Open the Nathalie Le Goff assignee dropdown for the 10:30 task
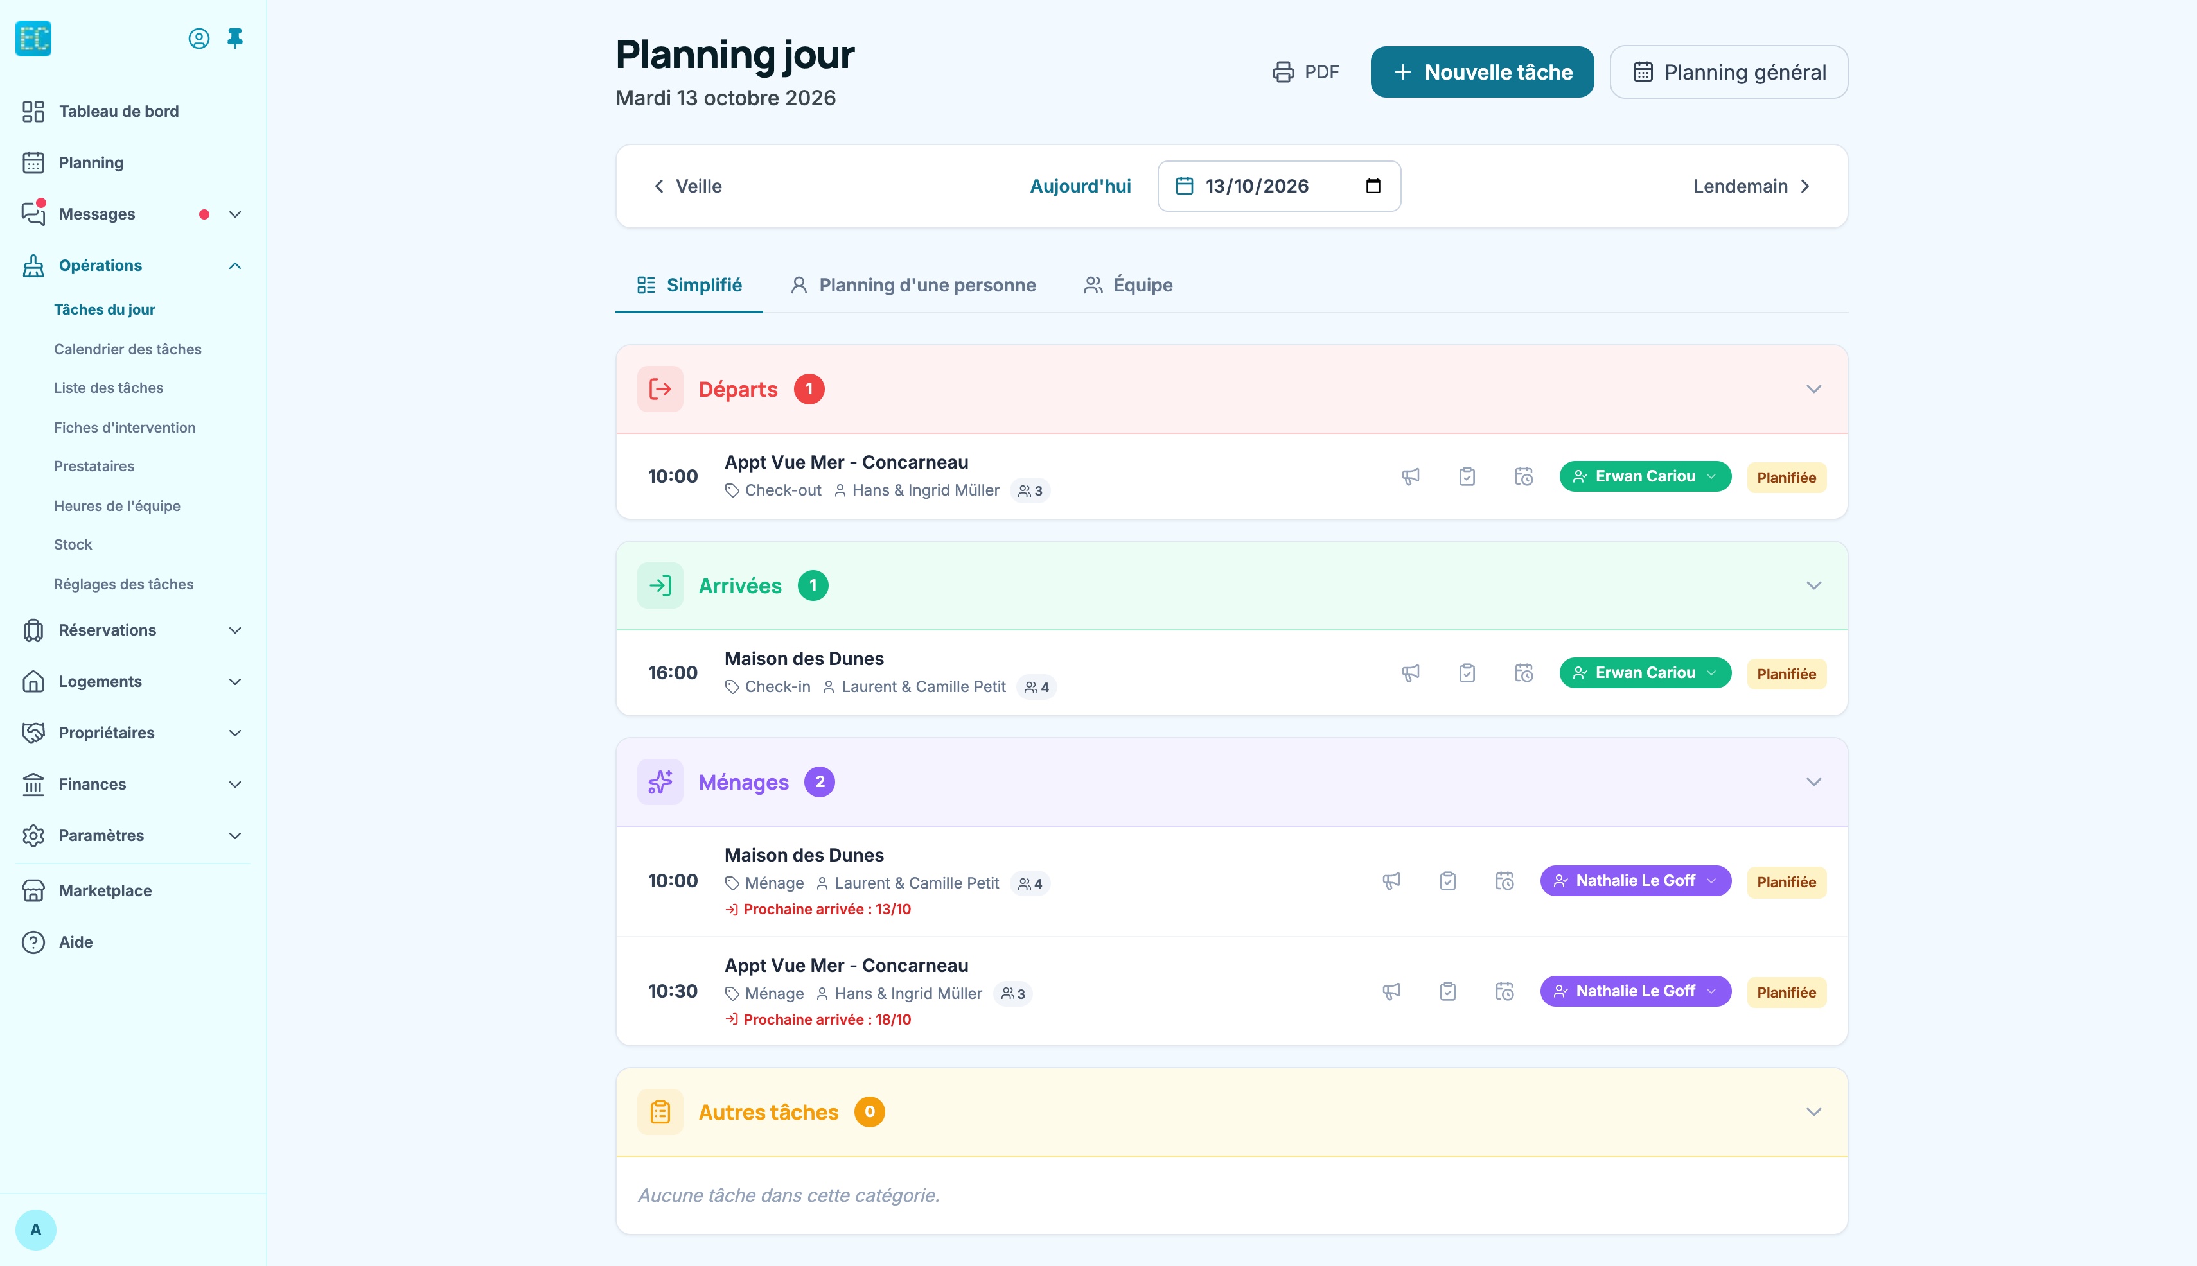2197x1266 pixels. tap(1635, 991)
